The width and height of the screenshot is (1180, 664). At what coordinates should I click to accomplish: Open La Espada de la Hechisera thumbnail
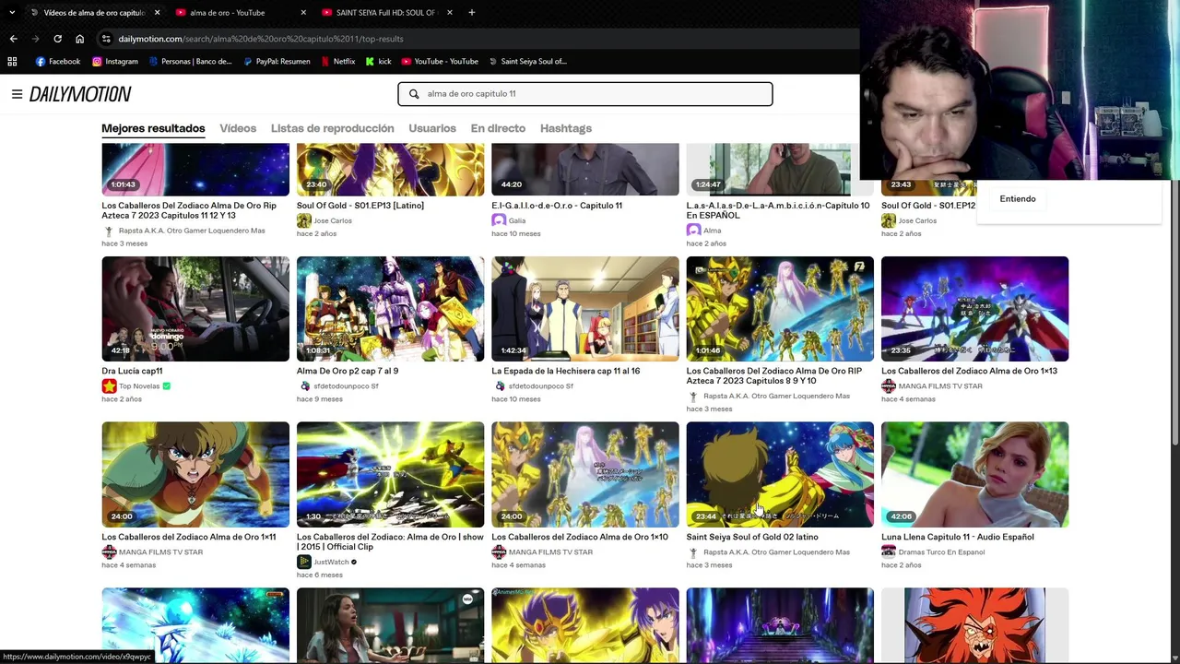pos(585,309)
